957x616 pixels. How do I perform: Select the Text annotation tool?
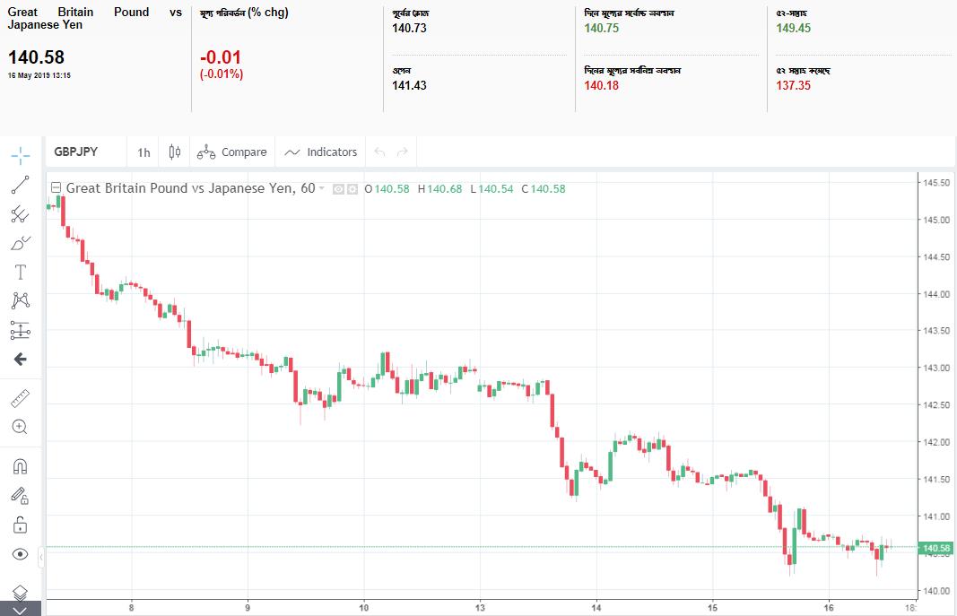[20, 272]
